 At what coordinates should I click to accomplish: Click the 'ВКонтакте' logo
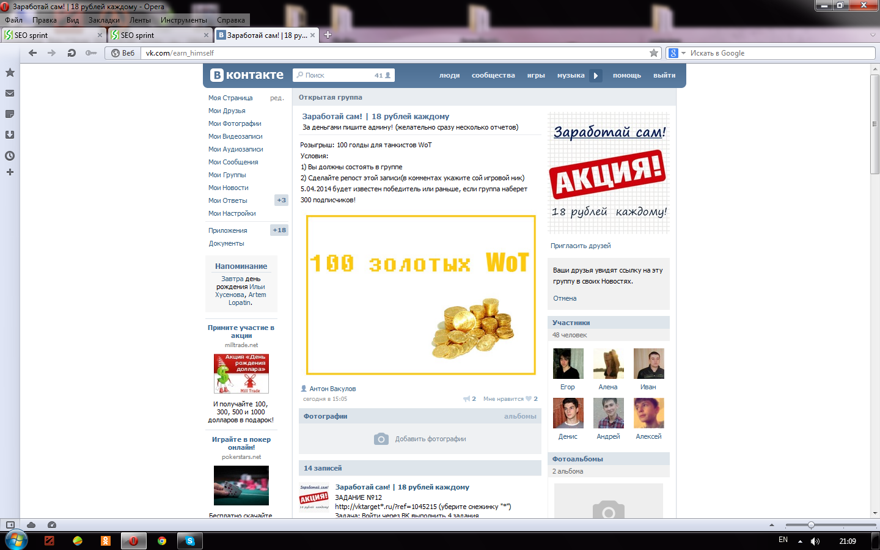tap(247, 75)
